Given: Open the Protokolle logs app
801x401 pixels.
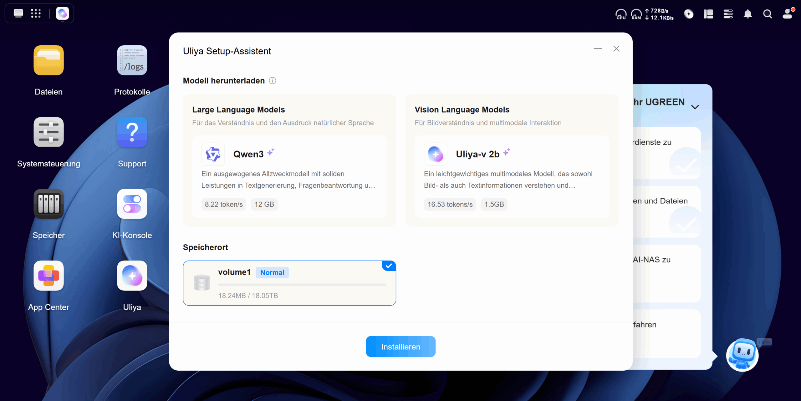Looking at the screenshot, I should [x=132, y=60].
